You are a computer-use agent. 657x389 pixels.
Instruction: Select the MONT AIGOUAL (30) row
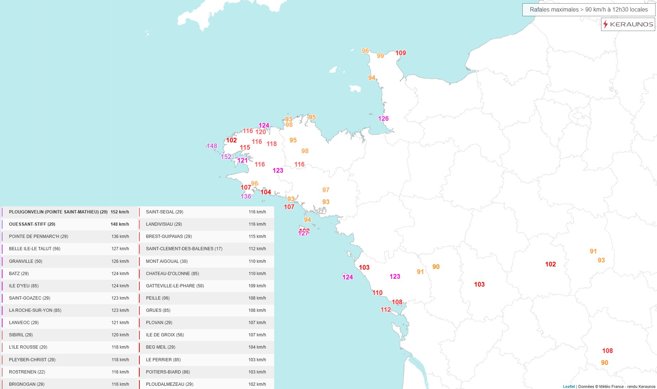(206, 261)
